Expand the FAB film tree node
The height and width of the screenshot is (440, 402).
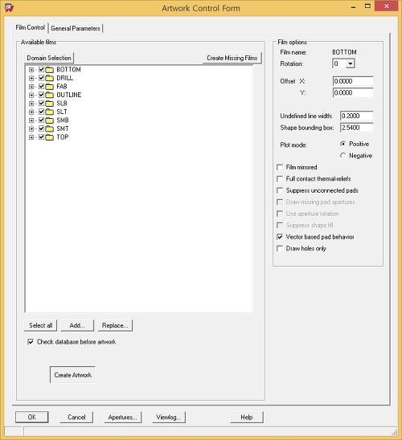click(x=31, y=87)
